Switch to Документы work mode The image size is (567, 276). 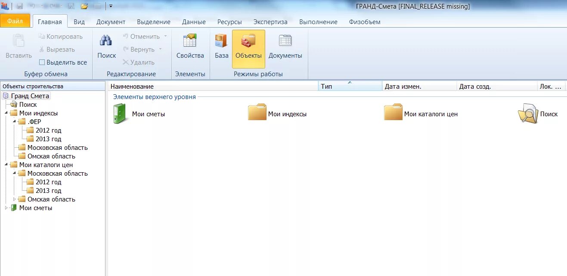coord(285,47)
